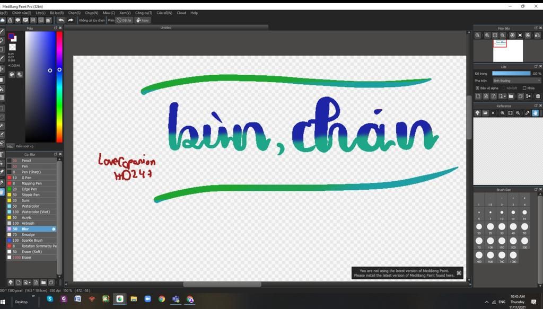Open the color palette icon under the RGB values
Screen dimensions: 543x309
pyautogui.click(x=12, y=74)
